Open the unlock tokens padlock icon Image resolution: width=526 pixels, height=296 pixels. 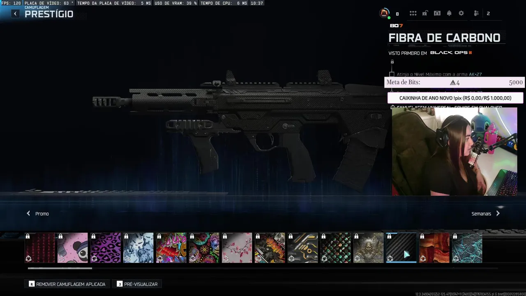click(425, 13)
